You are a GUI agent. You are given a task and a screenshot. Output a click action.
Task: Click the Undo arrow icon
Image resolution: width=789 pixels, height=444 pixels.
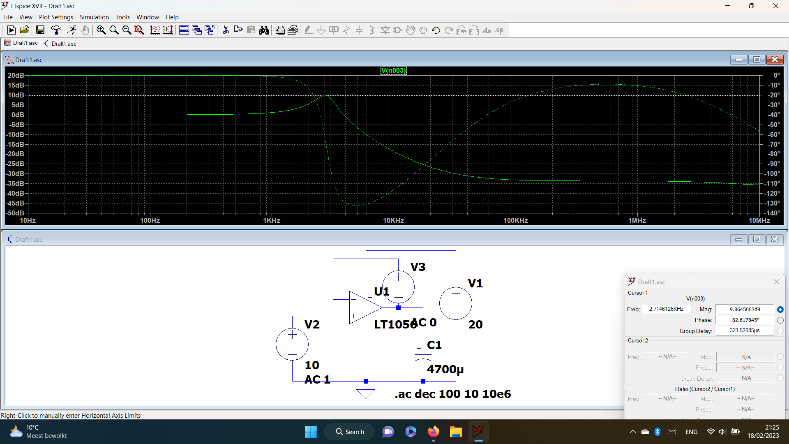coord(436,30)
